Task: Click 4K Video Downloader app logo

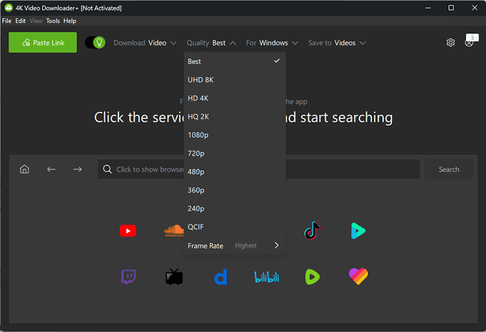Action: (8, 8)
